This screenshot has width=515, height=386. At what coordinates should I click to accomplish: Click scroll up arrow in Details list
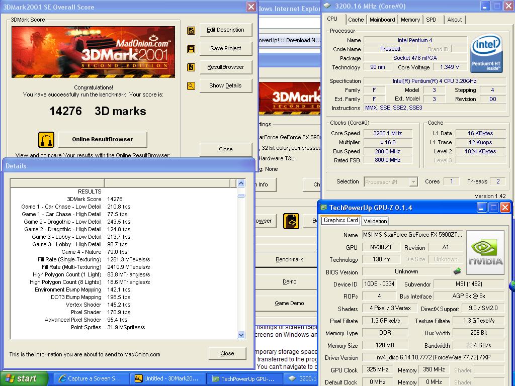coord(241,183)
